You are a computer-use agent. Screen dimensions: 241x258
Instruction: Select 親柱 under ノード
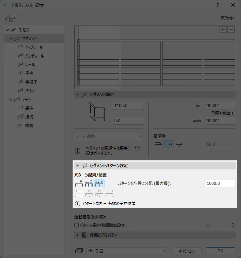(x=29, y=108)
